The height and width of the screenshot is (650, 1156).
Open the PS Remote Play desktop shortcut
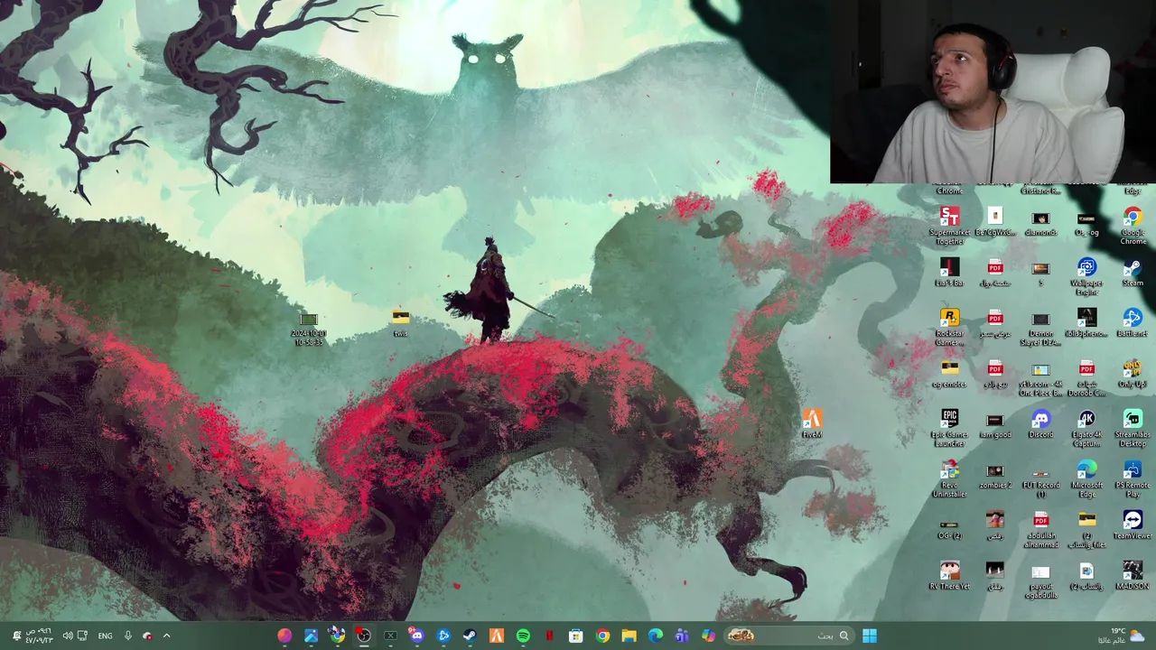pos(1133,478)
